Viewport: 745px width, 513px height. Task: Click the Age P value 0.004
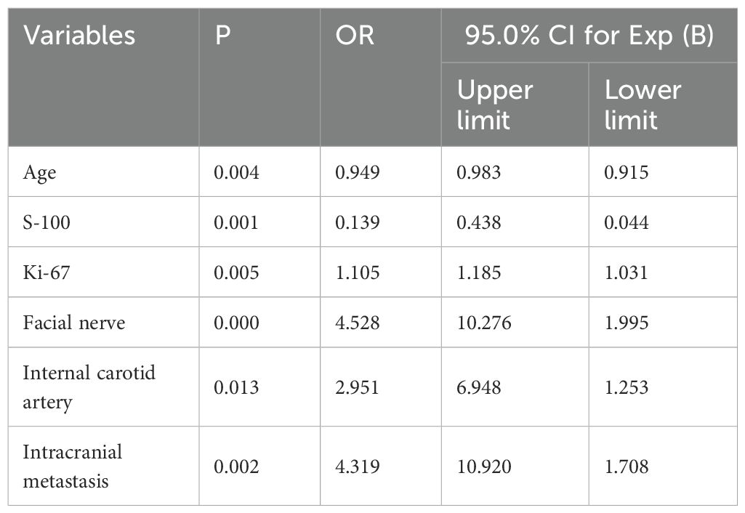(x=236, y=172)
